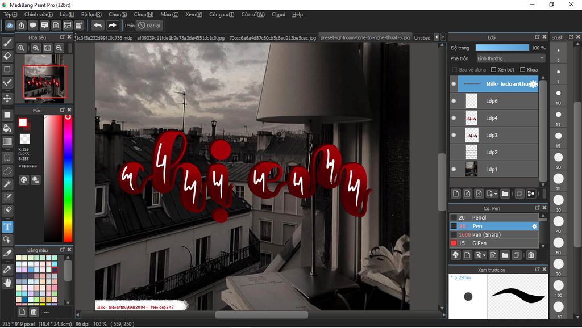
Task: Select the Bucket fill tool
Action: pos(7,128)
